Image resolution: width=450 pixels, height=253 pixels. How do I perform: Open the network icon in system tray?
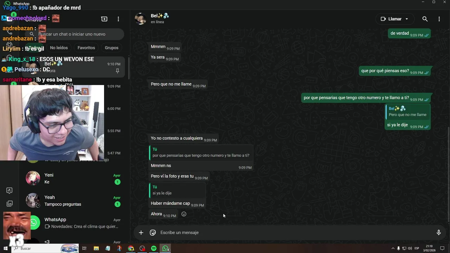point(404,248)
